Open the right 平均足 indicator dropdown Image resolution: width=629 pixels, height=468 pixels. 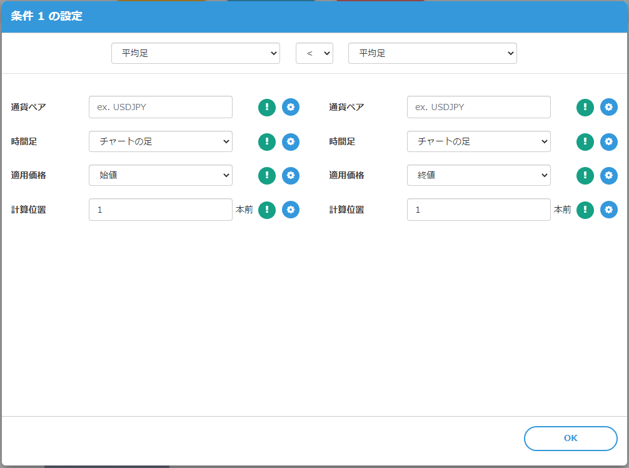[432, 53]
